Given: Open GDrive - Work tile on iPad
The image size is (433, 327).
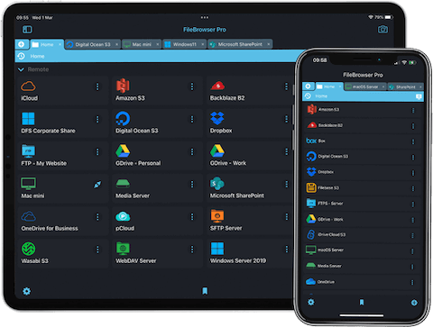Looking at the screenshot, I should [x=250, y=156].
